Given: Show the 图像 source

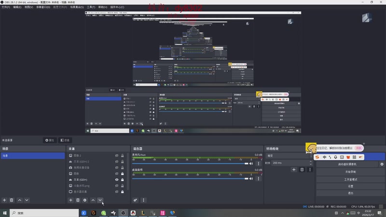Looking at the screenshot, I should tap(117, 174).
